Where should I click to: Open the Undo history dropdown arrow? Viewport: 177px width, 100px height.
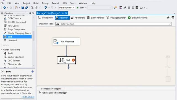point(49,8)
